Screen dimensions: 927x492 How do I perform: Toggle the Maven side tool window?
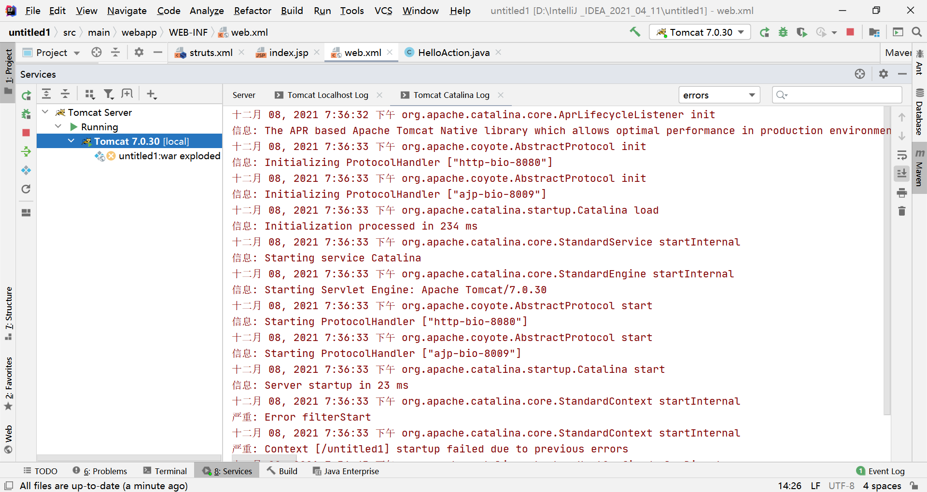coord(920,167)
